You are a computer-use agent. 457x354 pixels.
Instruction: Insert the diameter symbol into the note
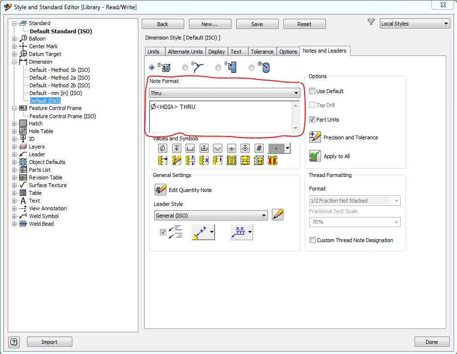pos(162,148)
